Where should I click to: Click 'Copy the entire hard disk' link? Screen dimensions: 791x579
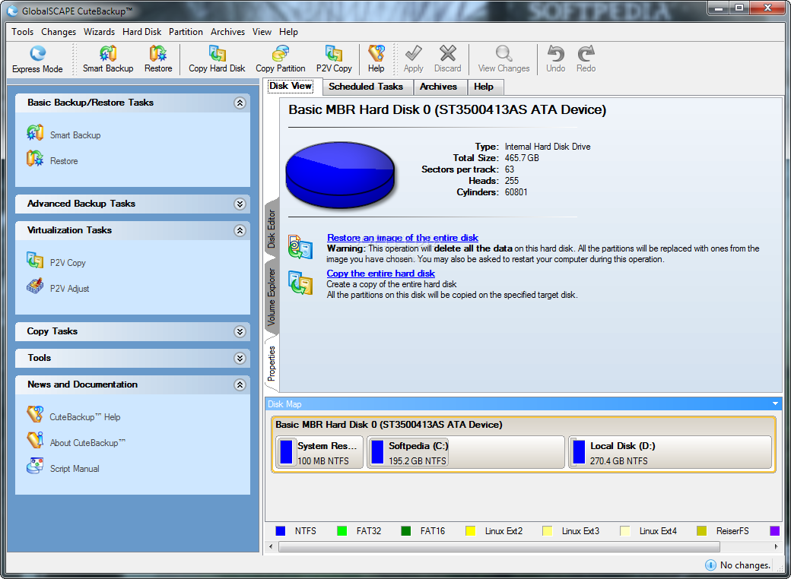pos(380,273)
